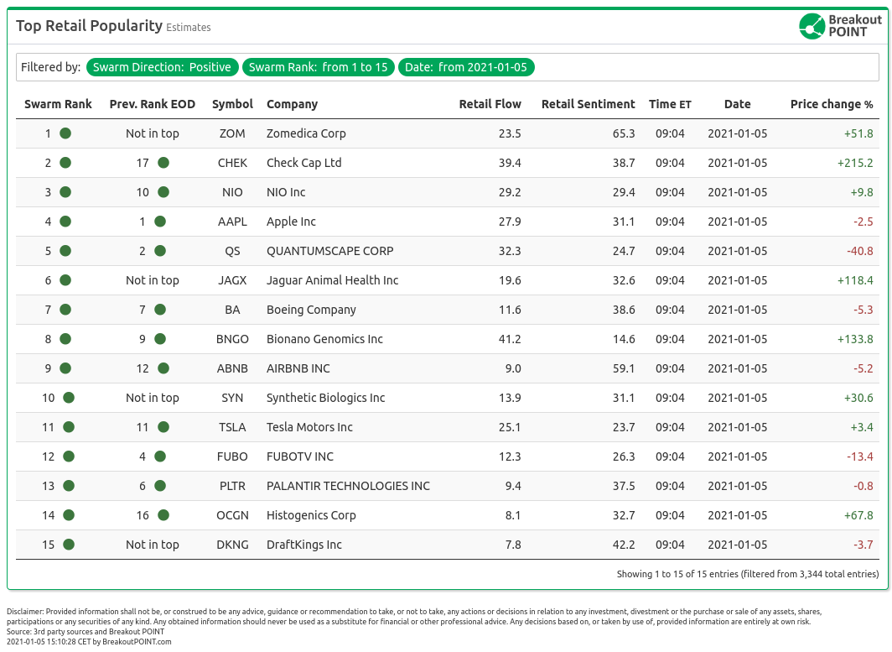Click swarm rank dot for Bionano Genomics row

pyautogui.click(x=65, y=339)
